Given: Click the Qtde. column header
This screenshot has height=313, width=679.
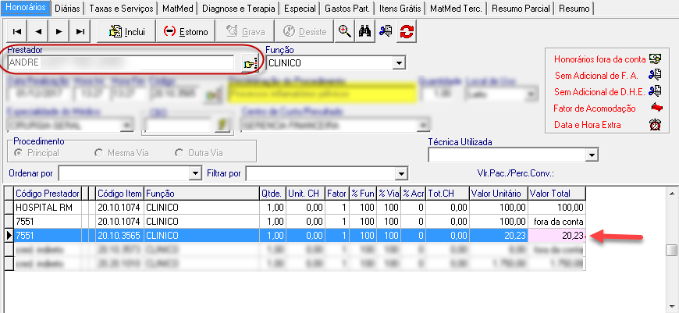Looking at the screenshot, I should click(x=272, y=194).
